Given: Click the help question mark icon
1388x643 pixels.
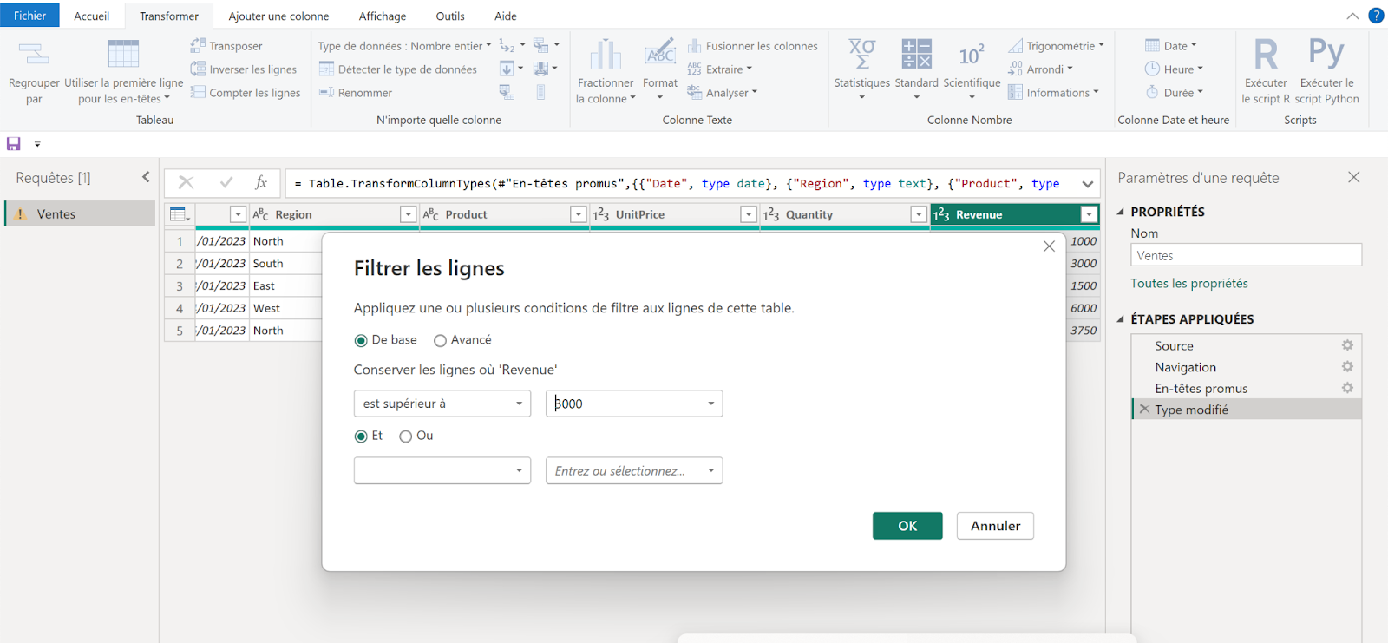Looking at the screenshot, I should tap(1376, 16).
